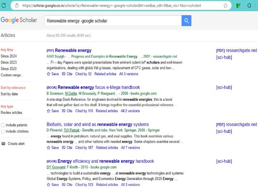Open 'Custom range...' date filter
258x194 pixels.
[12, 75]
